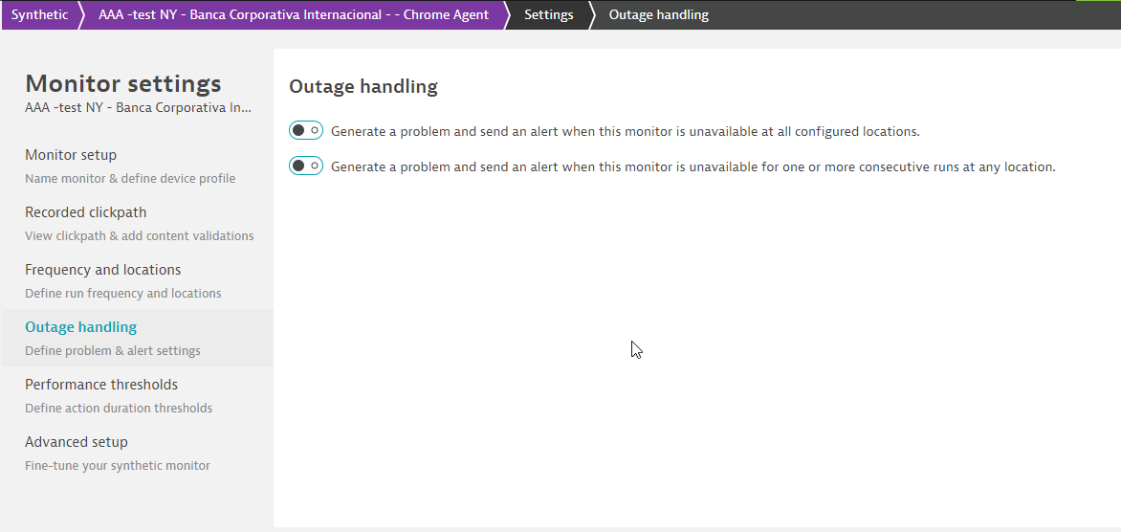1121x532 pixels.
Task: Click the 'one or more consecutive runs' label text
Action: click(692, 166)
